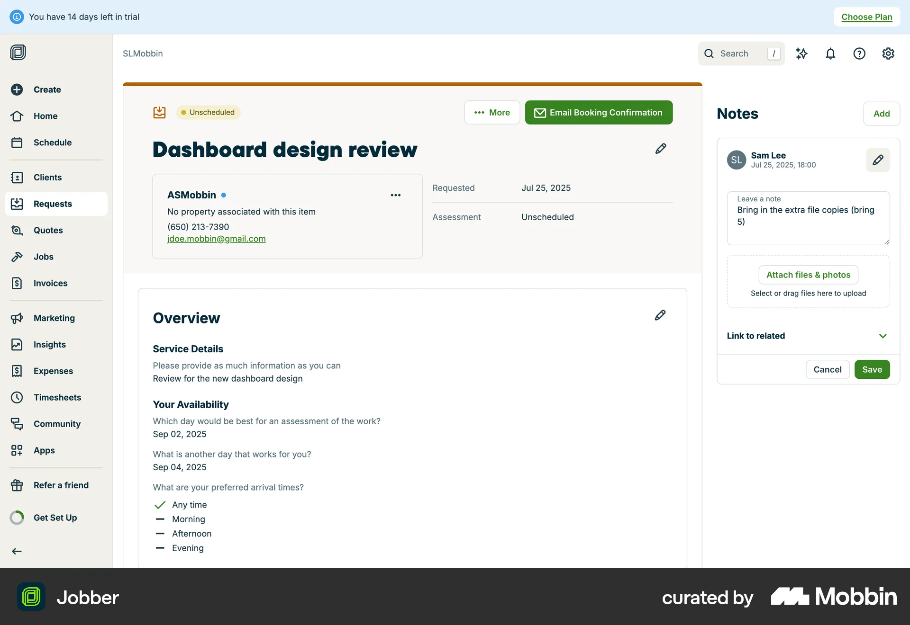
Task: Click the edit pencil beside Dashboard design review
Action: (x=660, y=148)
